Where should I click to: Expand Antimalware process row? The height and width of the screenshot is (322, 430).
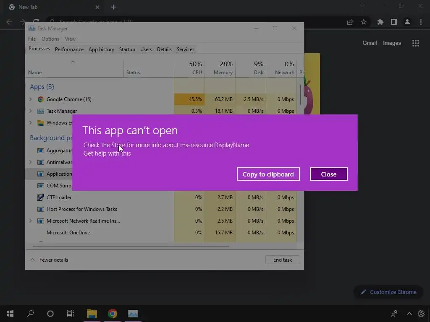pyautogui.click(x=30, y=162)
